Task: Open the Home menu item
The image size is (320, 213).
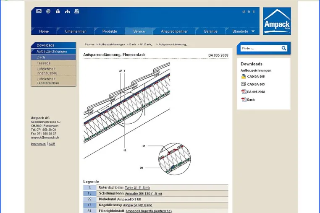Action: point(44,31)
